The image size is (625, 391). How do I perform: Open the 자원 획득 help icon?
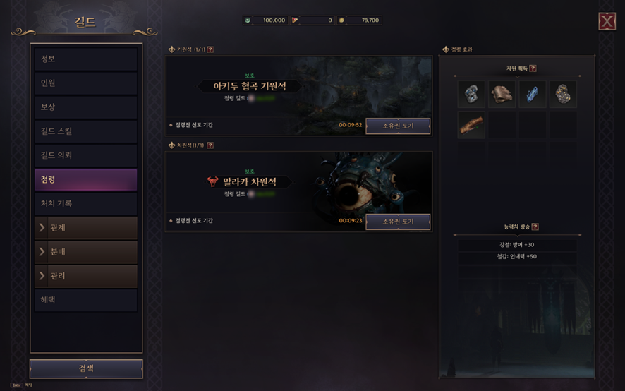click(533, 68)
